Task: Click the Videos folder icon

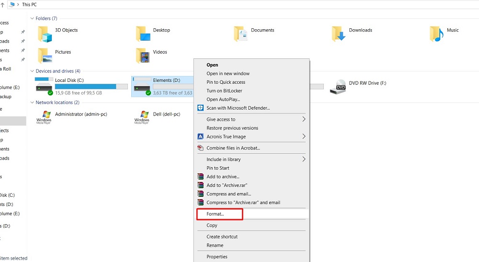Action: coord(143,56)
